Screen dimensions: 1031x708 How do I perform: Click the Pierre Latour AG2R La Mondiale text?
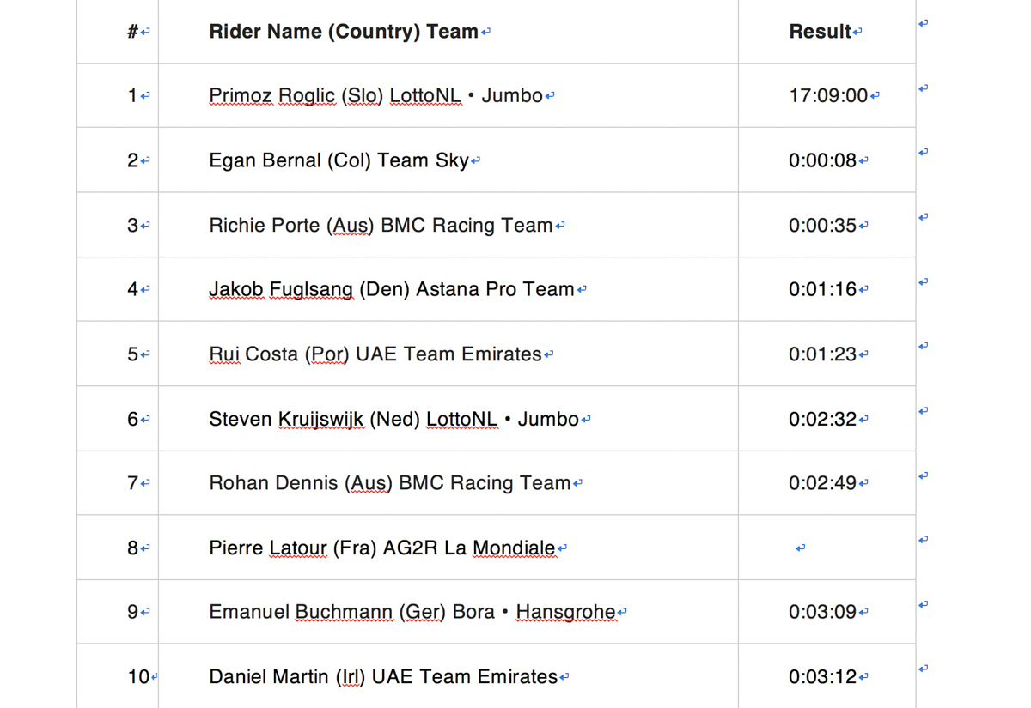coord(382,548)
